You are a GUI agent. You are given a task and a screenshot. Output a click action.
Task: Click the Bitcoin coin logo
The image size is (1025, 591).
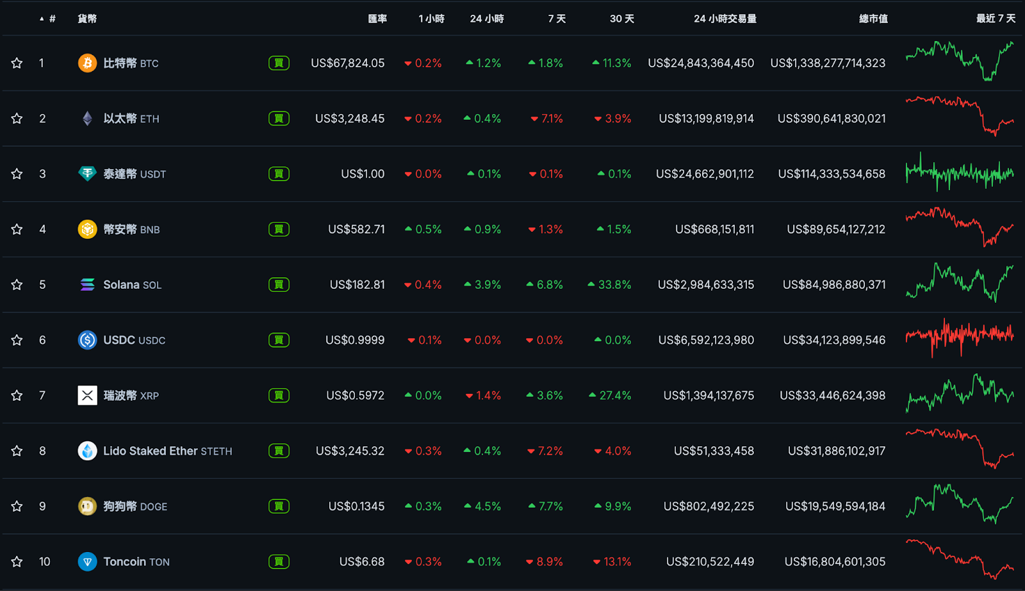click(x=87, y=63)
